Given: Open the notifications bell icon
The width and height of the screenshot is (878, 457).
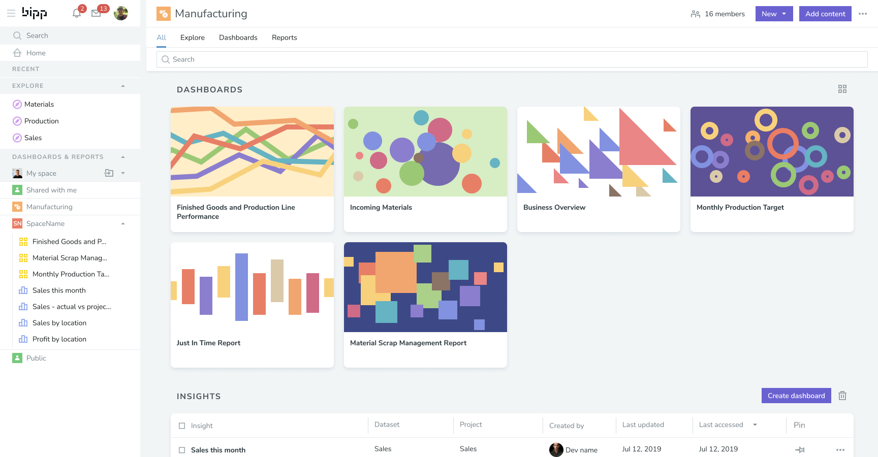Looking at the screenshot, I should pos(77,13).
